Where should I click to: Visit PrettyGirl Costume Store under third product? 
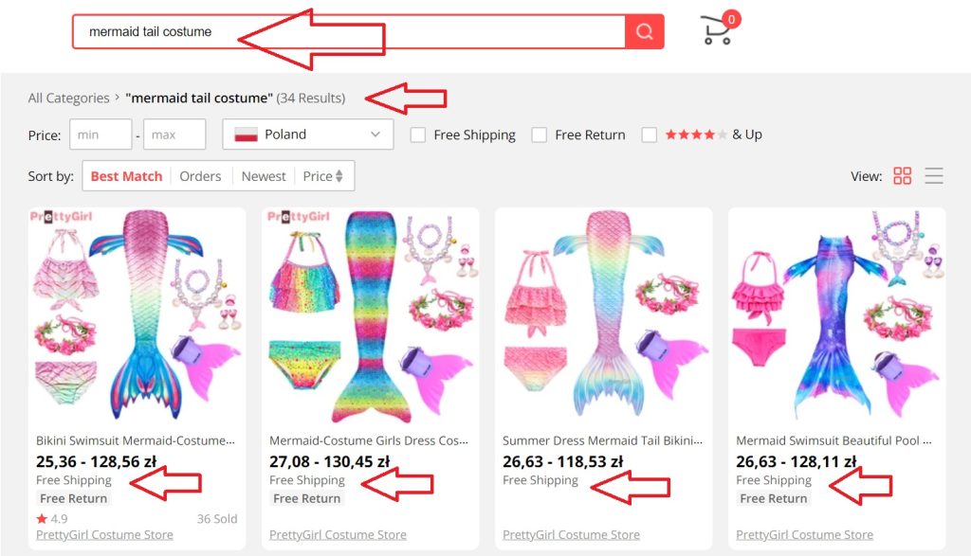(571, 534)
